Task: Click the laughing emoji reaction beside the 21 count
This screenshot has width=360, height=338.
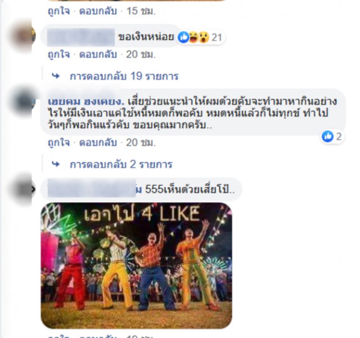Action: (193, 38)
